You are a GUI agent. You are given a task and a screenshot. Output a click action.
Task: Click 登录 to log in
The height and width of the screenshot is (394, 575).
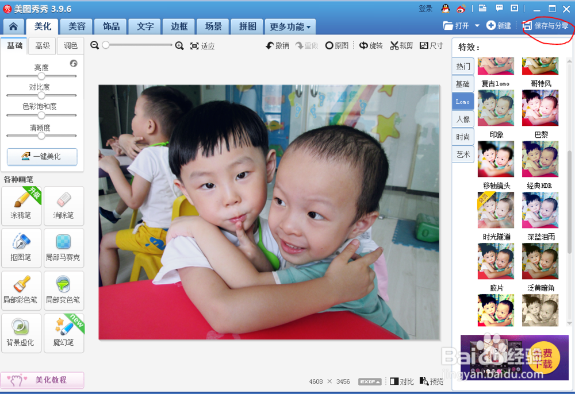425,9
